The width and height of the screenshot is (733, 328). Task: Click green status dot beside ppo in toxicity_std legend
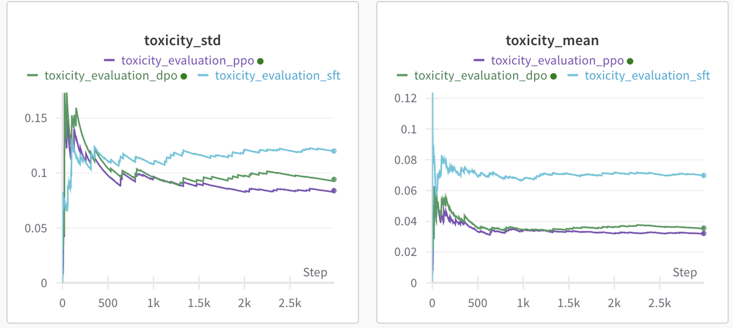click(x=260, y=61)
